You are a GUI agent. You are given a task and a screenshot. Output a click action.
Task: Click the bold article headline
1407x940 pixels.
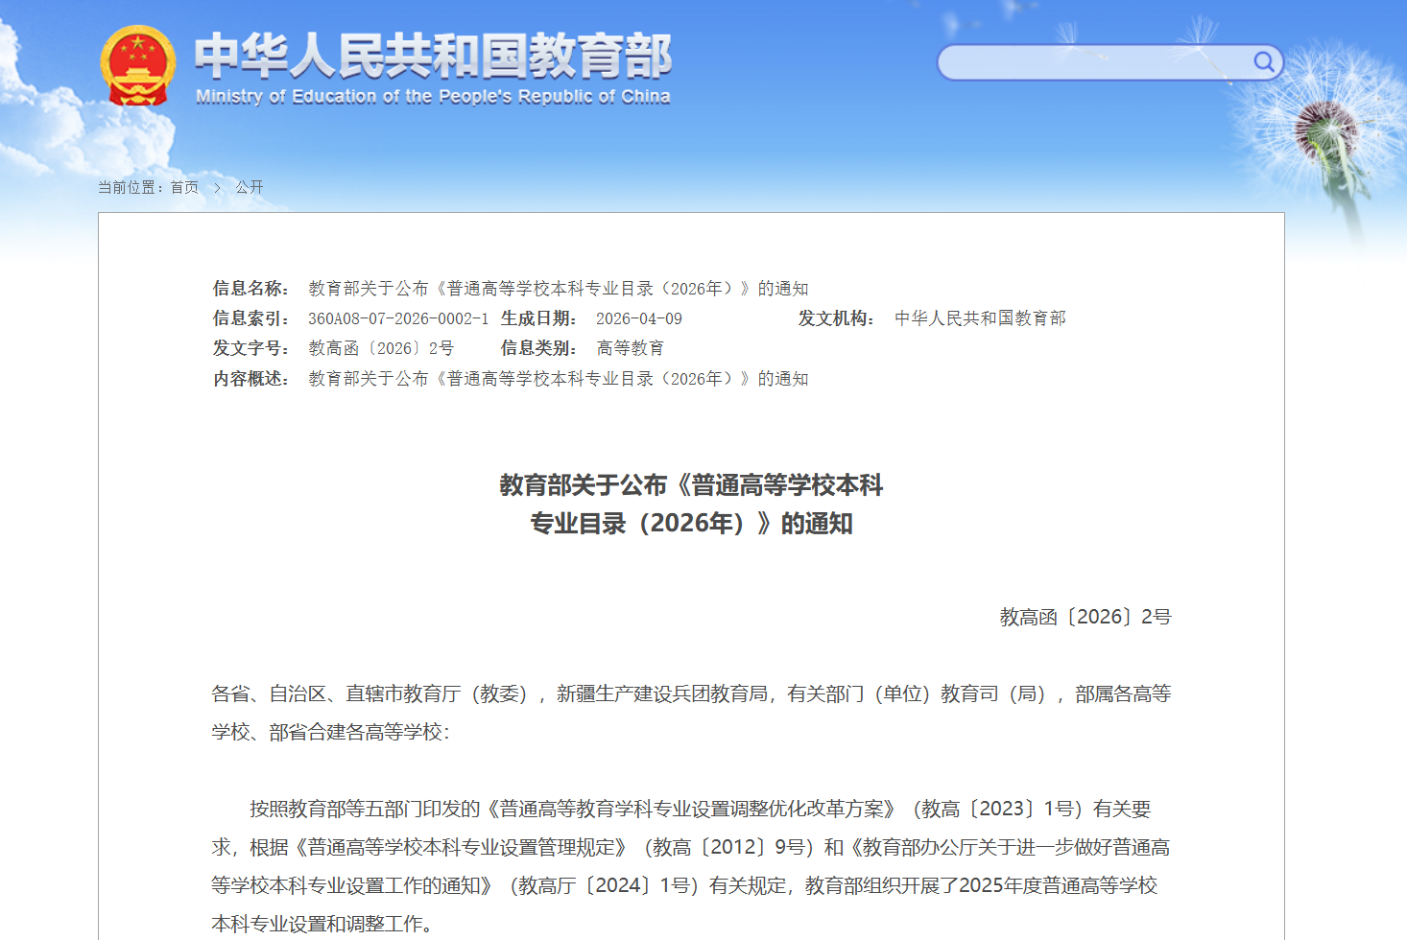pos(691,505)
